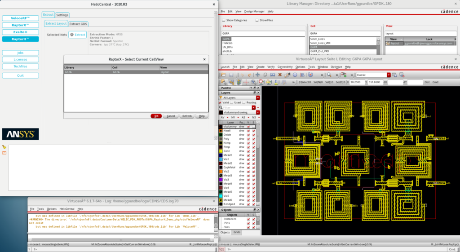Click the Techfiles button in HelicCentral sidebar
The height and width of the screenshot is (252, 460).
20,66
